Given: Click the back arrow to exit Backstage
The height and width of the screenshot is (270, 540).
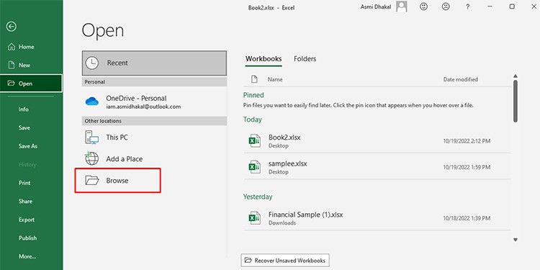Looking at the screenshot, I should pos(12,27).
